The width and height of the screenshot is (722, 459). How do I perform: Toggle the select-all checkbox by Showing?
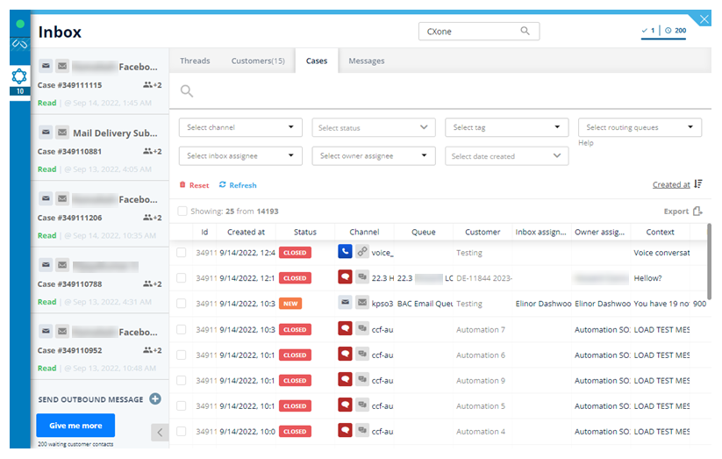(x=182, y=211)
